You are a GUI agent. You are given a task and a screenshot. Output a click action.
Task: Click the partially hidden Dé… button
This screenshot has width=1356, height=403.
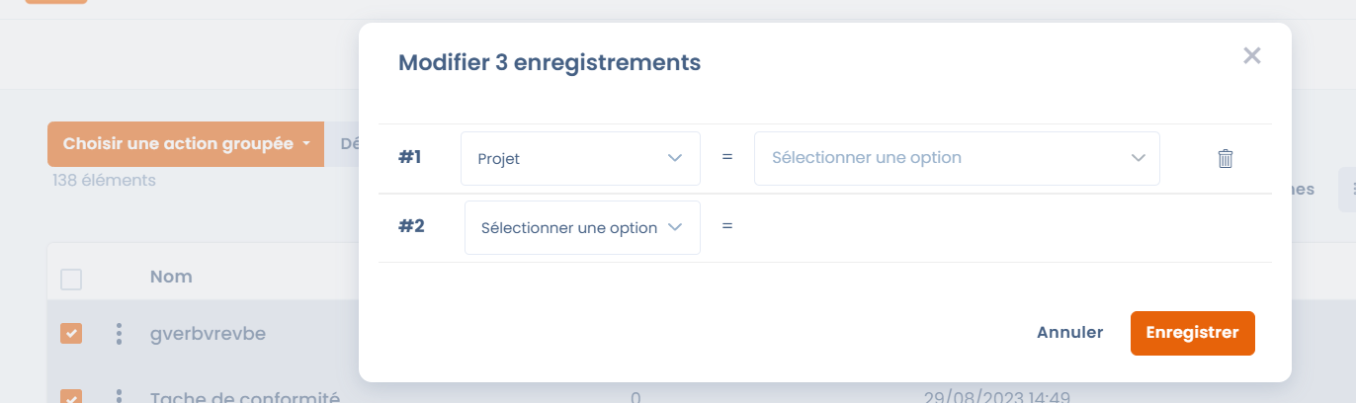click(x=345, y=144)
